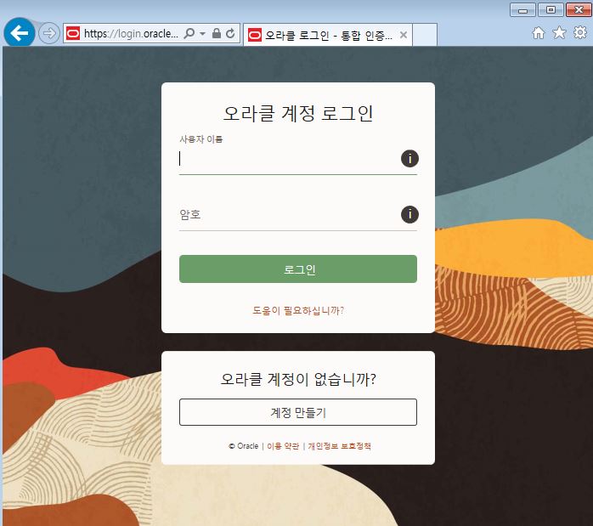593x526 pixels.
Task: Click the 오라클 계정이 없습니까? text
Action: click(298, 379)
